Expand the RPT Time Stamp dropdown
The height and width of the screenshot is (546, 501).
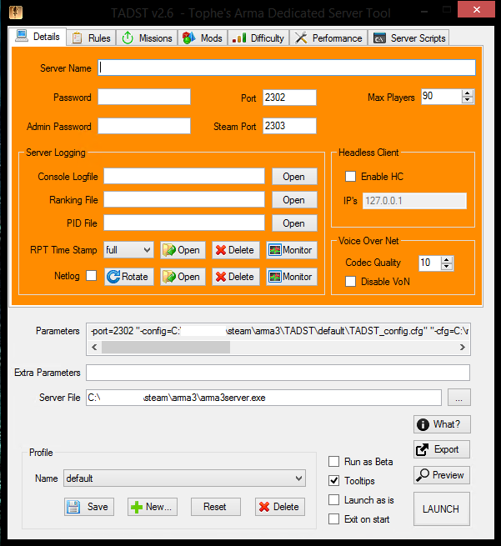(129, 250)
